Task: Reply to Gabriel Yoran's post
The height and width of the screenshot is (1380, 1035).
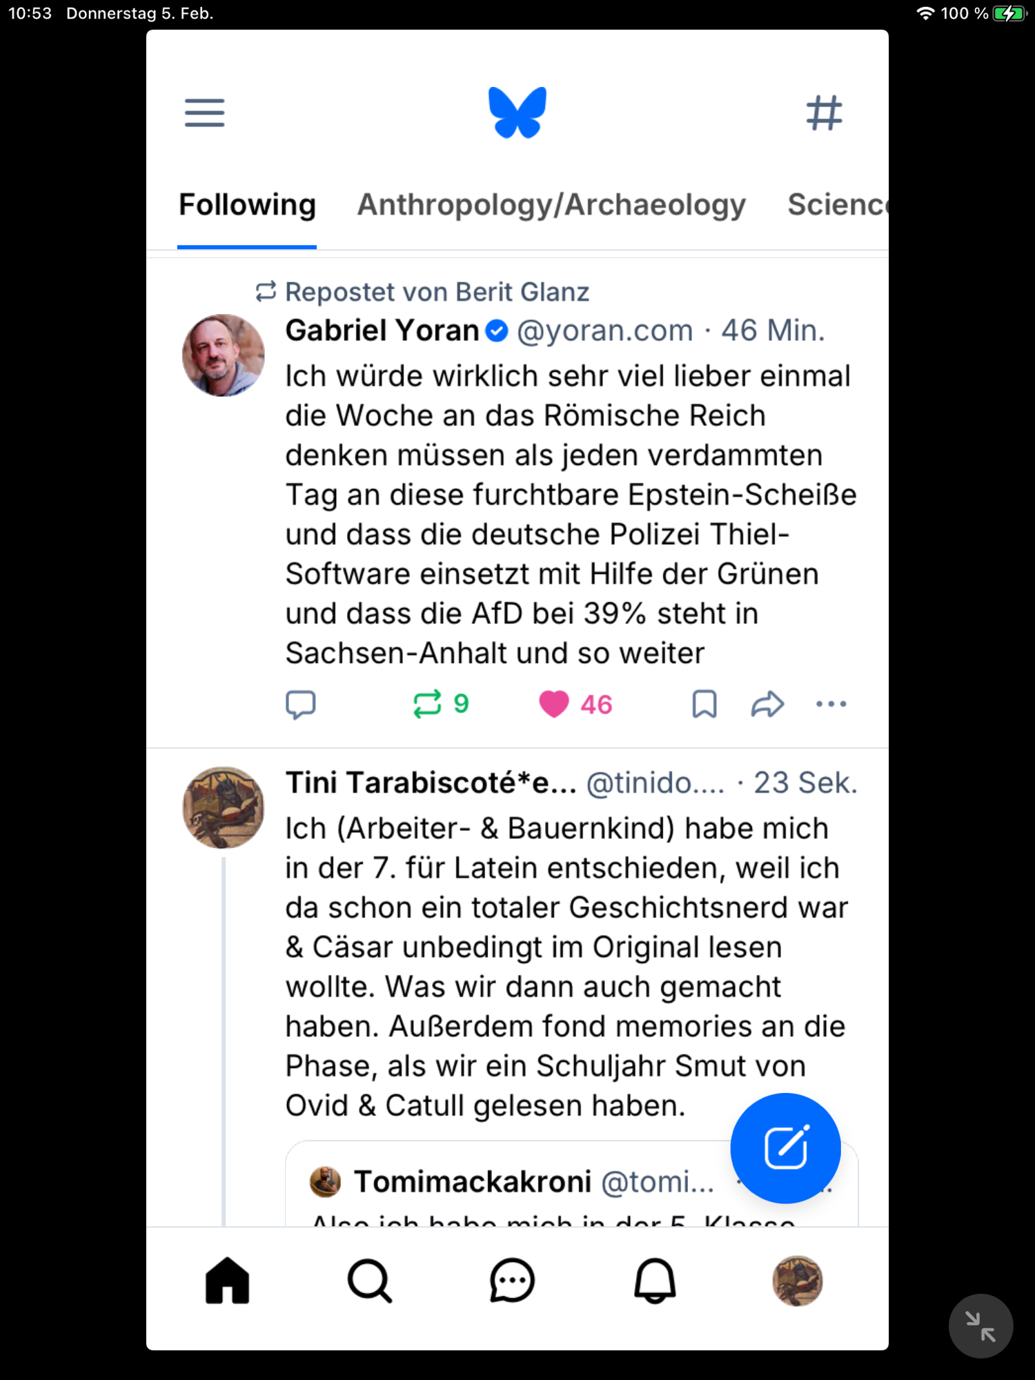Action: (301, 704)
